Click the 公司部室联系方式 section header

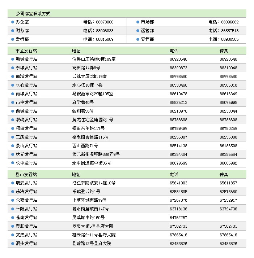pyautogui.click(x=33, y=14)
